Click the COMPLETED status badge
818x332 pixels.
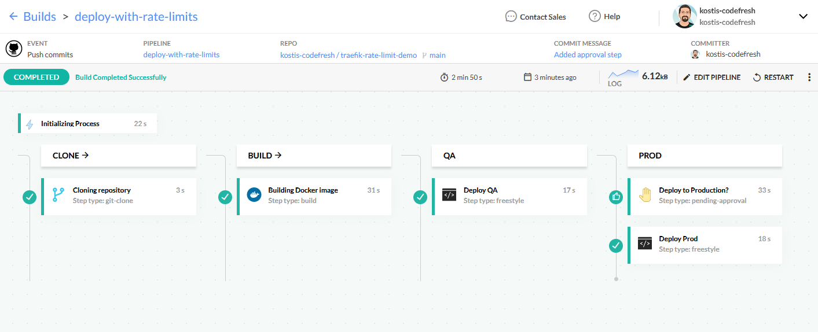tap(36, 77)
